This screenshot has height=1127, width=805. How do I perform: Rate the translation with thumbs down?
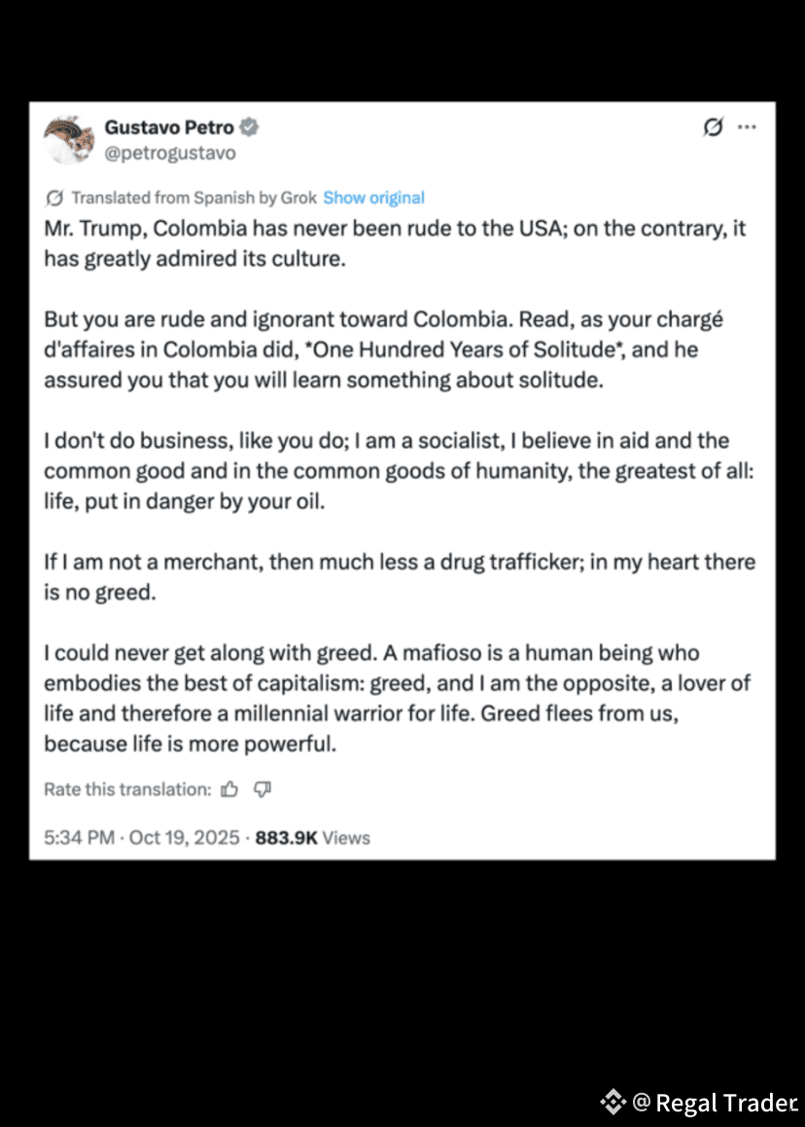coord(262,789)
